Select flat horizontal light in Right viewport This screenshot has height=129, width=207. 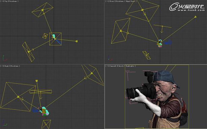coord(41,92)
